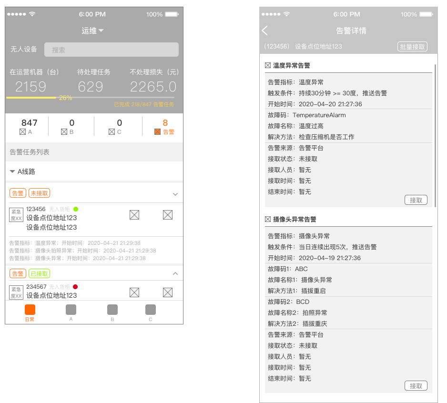447x403 pixels.
Task: Tap the back arrow on 告警详情
Action: coord(265,31)
